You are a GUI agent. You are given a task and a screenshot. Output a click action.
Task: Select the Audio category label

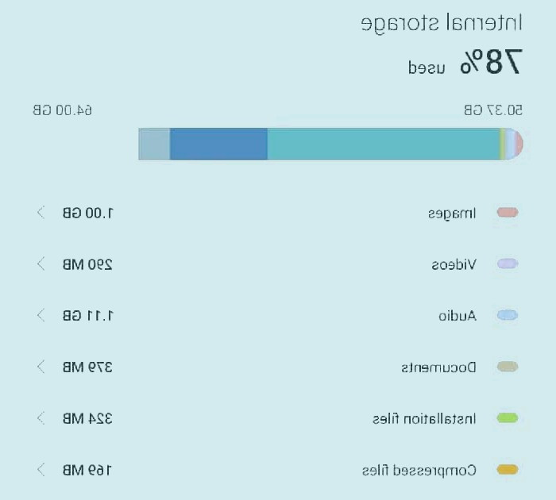(458, 316)
